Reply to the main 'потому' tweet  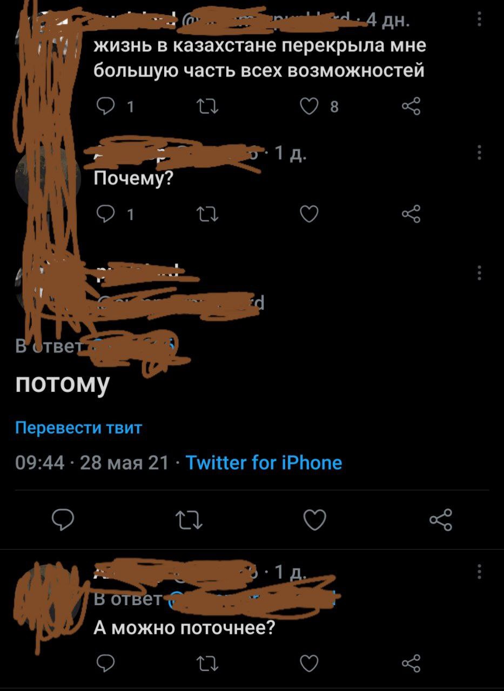(x=63, y=520)
